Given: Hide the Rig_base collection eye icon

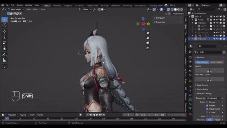Looking at the screenshot, I should point(217,23).
